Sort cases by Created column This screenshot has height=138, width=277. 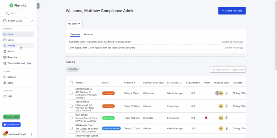click(129, 83)
